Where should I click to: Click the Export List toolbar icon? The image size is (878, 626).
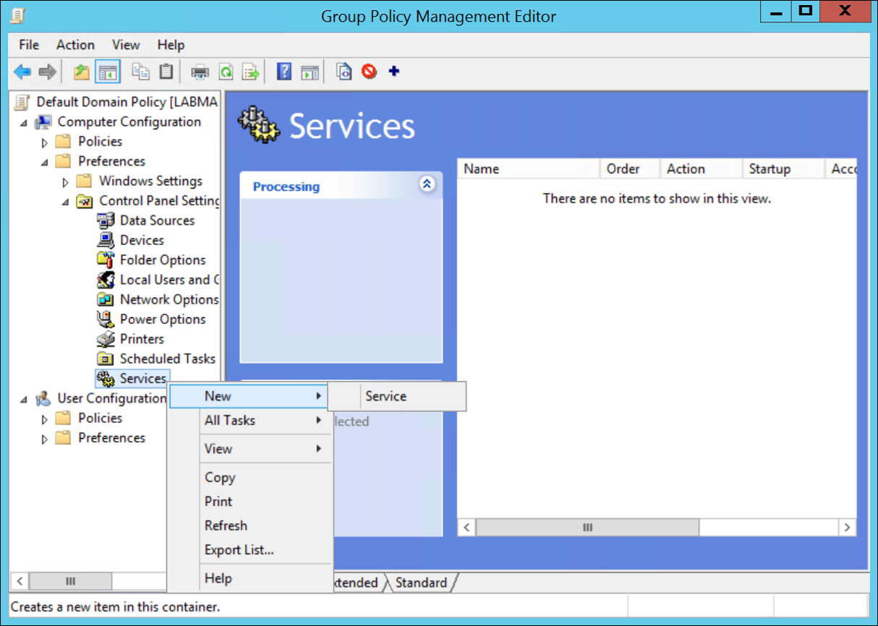tap(250, 72)
